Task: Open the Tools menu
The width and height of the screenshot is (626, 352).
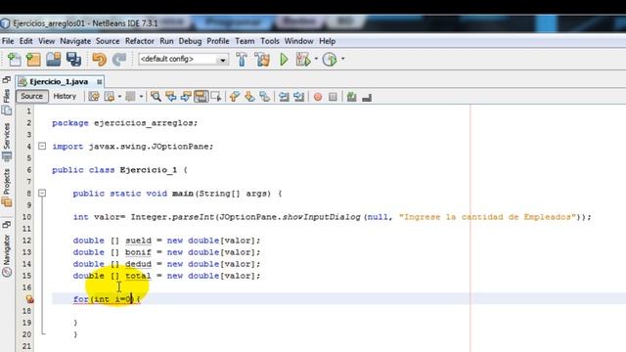Action: tap(270, 41)
